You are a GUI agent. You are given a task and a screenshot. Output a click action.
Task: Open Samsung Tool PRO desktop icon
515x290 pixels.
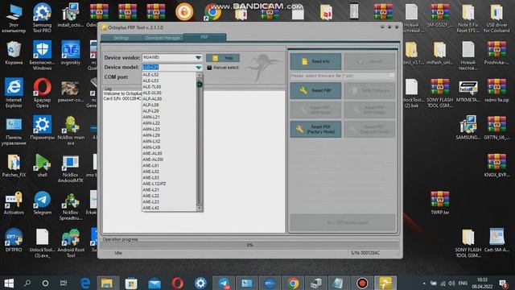pyautogui.click(x=42, y=18)
